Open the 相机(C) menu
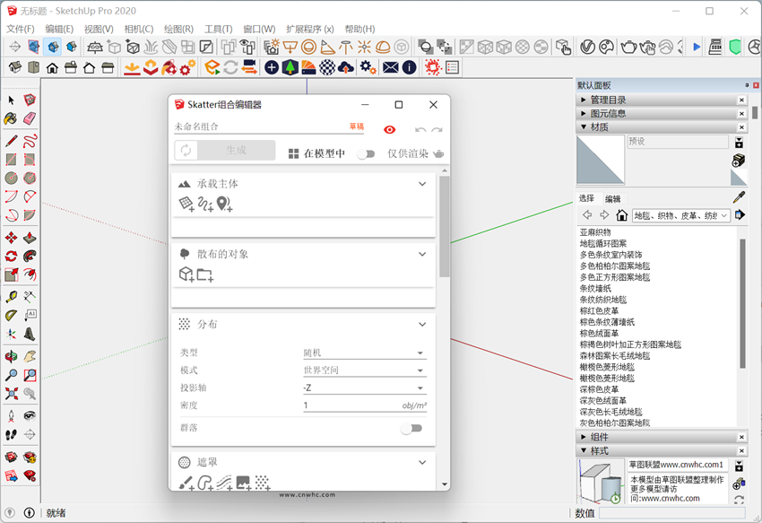The width and height of the screenshot is (762, 523). [138, 29]
